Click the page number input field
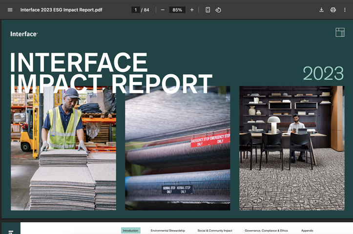This screenshot has width=353, height=234. point(136,10)
